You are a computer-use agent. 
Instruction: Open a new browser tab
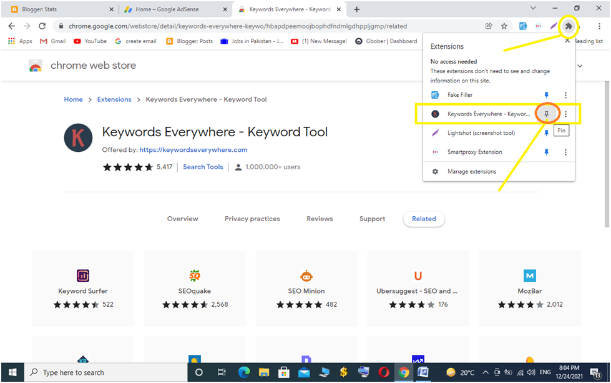click(x=356, y=9)
